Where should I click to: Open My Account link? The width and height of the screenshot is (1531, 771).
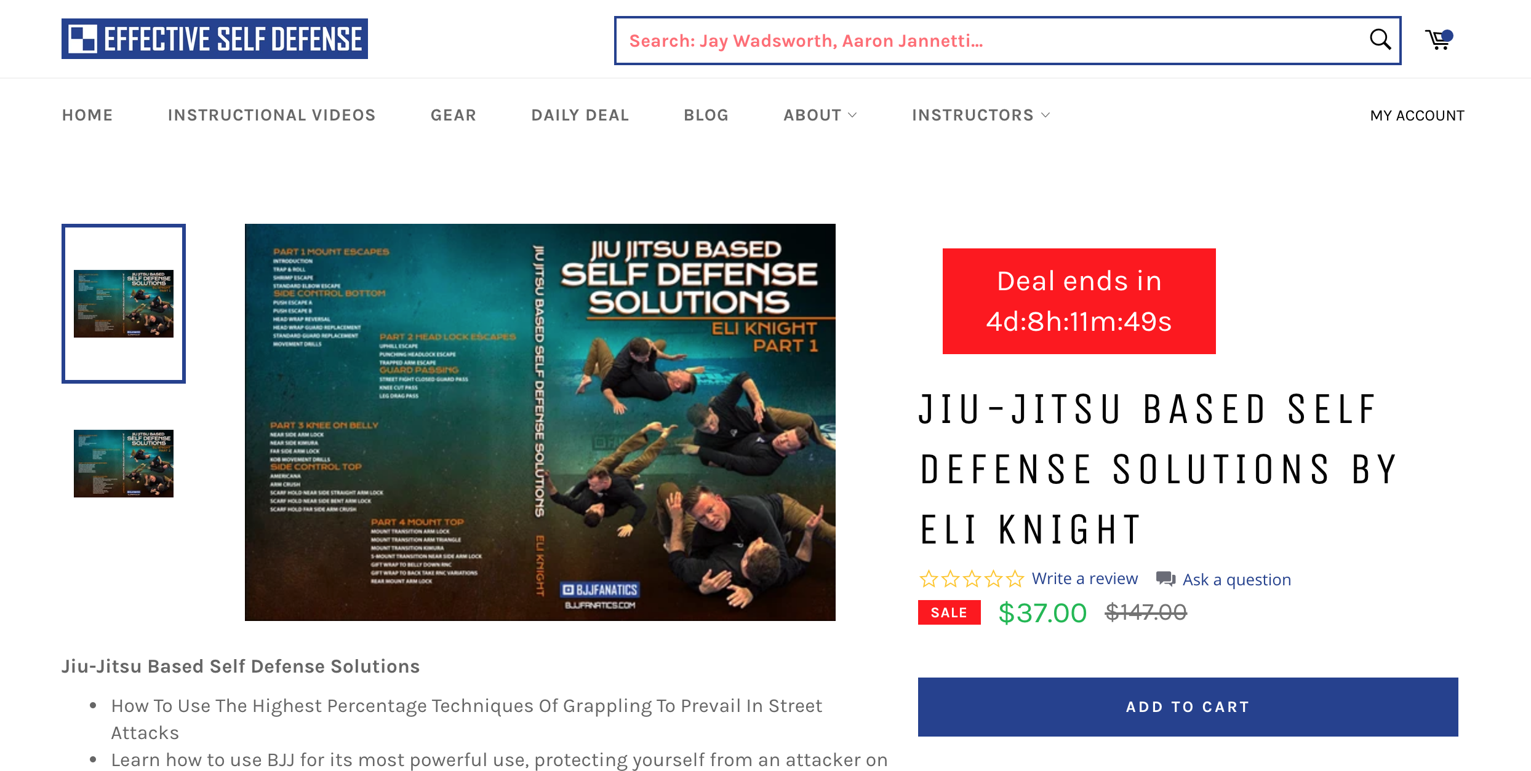click(1417, 116)
